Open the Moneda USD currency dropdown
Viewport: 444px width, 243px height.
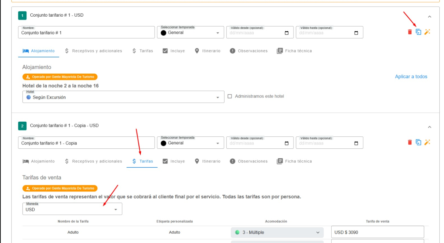(72, 209)
